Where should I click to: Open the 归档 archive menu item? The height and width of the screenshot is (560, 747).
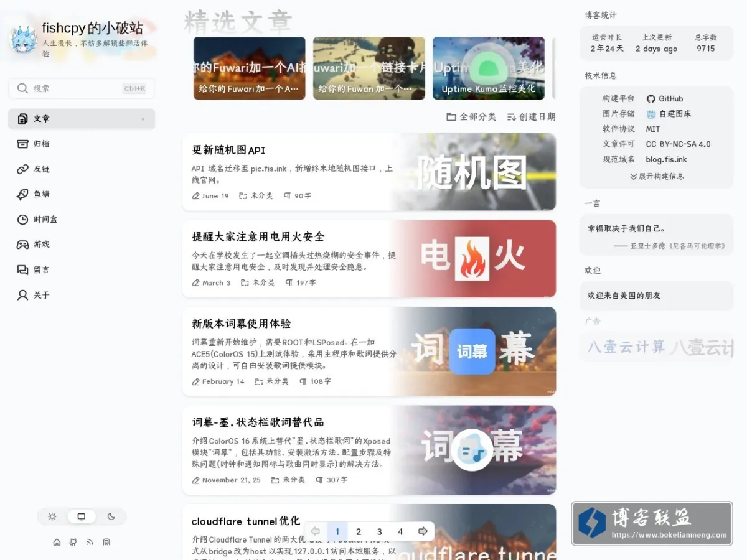[x=82, y=144]
